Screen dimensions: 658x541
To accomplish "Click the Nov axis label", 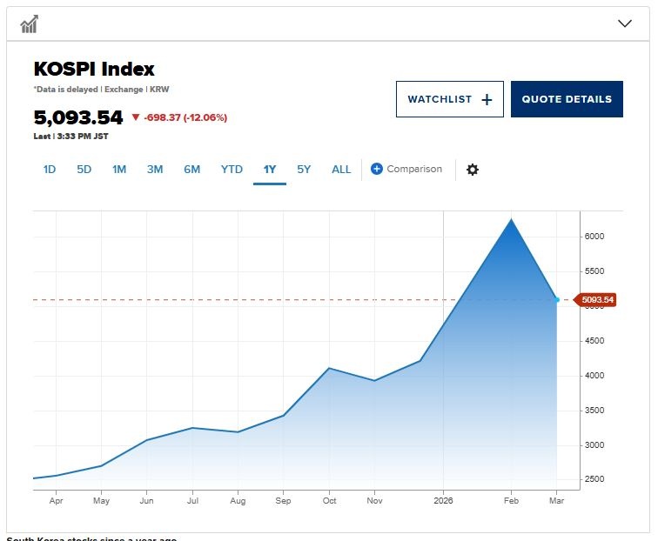I will tap(375, 501).
